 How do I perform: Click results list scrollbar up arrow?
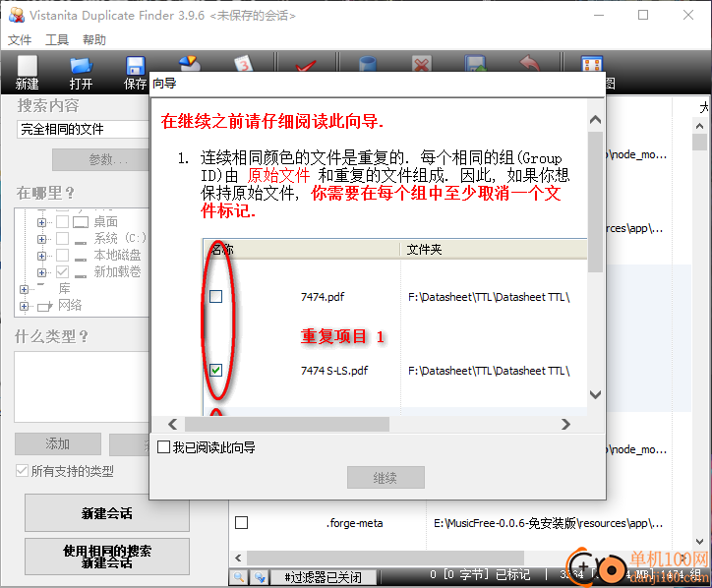(x=700, y=126)
